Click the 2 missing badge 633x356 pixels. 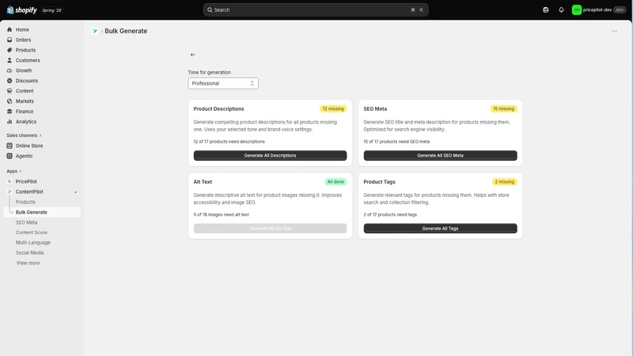504,182
